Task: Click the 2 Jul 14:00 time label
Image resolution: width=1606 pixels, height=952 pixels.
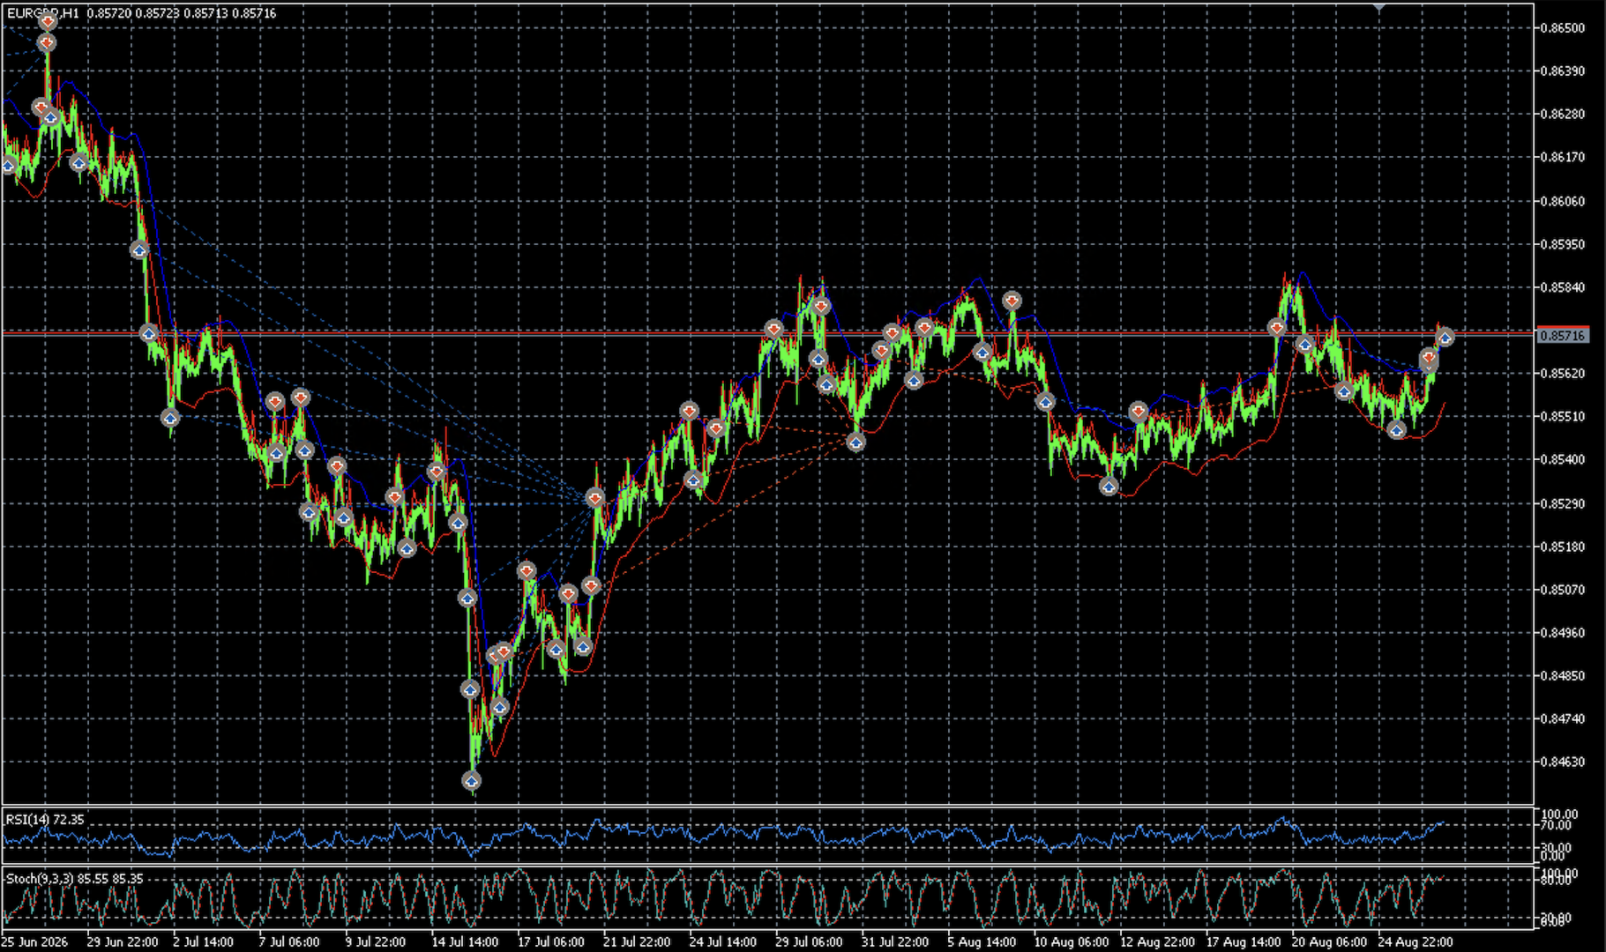Action: pos(203,941)
